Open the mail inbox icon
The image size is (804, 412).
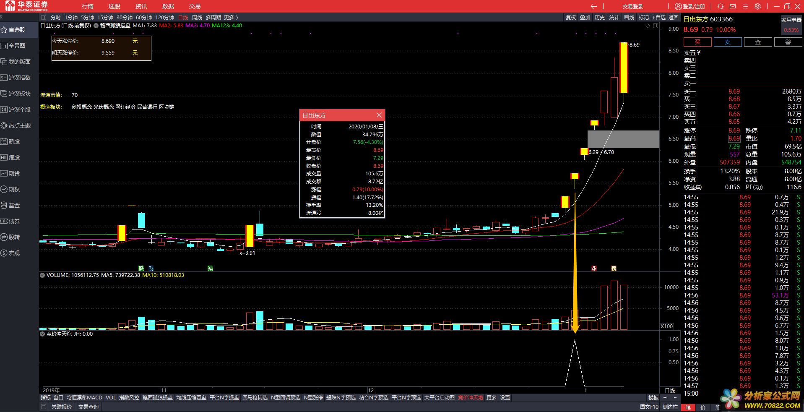(x=733, y=6)
